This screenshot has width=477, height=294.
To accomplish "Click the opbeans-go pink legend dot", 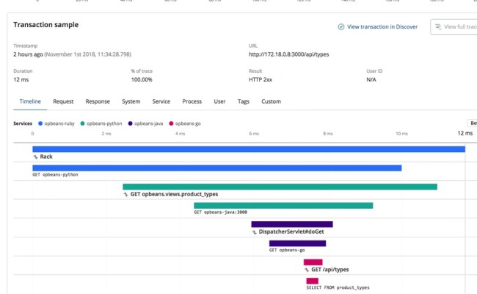I will [x=171, y=123].
